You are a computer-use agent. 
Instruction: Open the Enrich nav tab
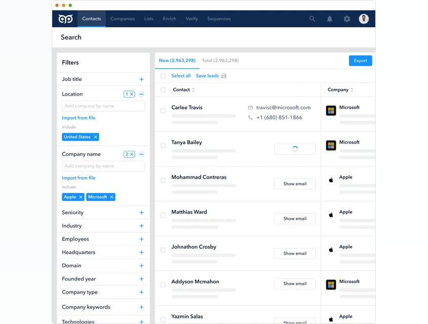pyautogui.click(x=170, y=19)
